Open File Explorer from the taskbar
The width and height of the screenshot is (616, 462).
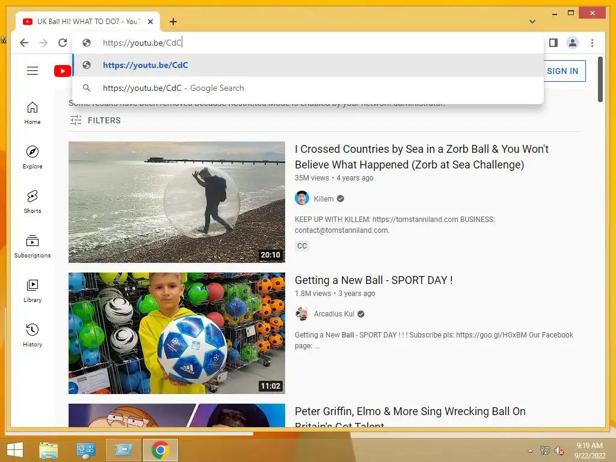(49, 450)
